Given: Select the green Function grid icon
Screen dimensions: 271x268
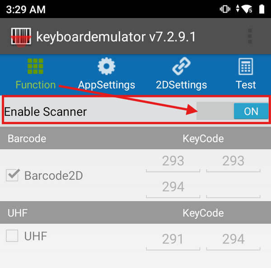Looking at the screenshot, I should click(x=35, y=67).
